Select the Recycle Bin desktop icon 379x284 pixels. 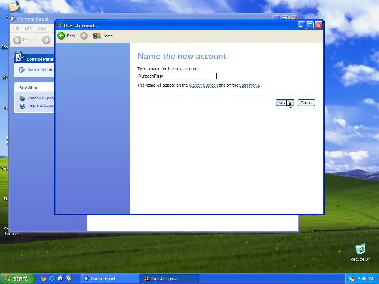(x=360, y=252)
